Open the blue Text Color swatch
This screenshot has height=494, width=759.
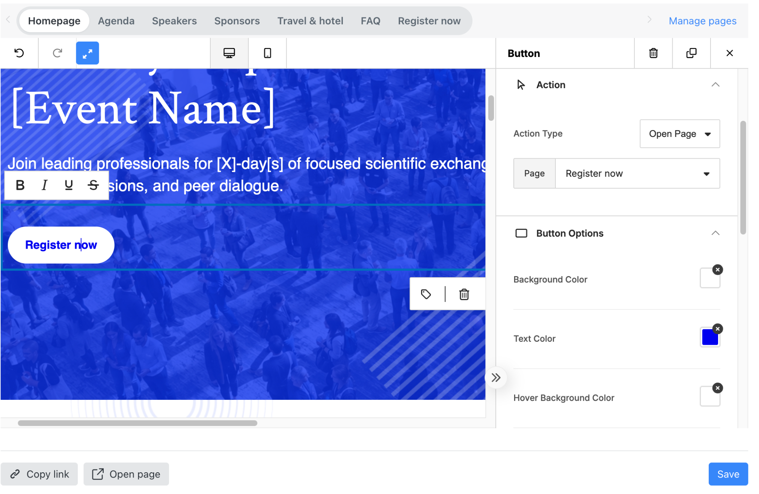click(x=710, y=337)
